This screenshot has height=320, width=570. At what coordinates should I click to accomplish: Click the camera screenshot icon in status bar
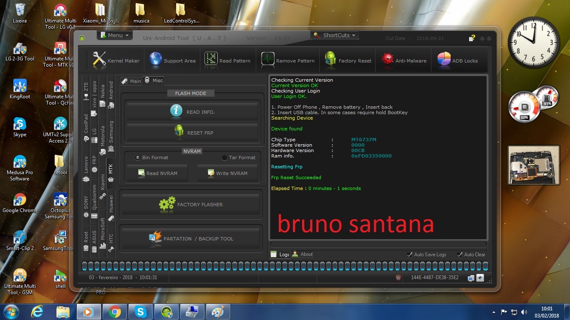coord(480,278)
